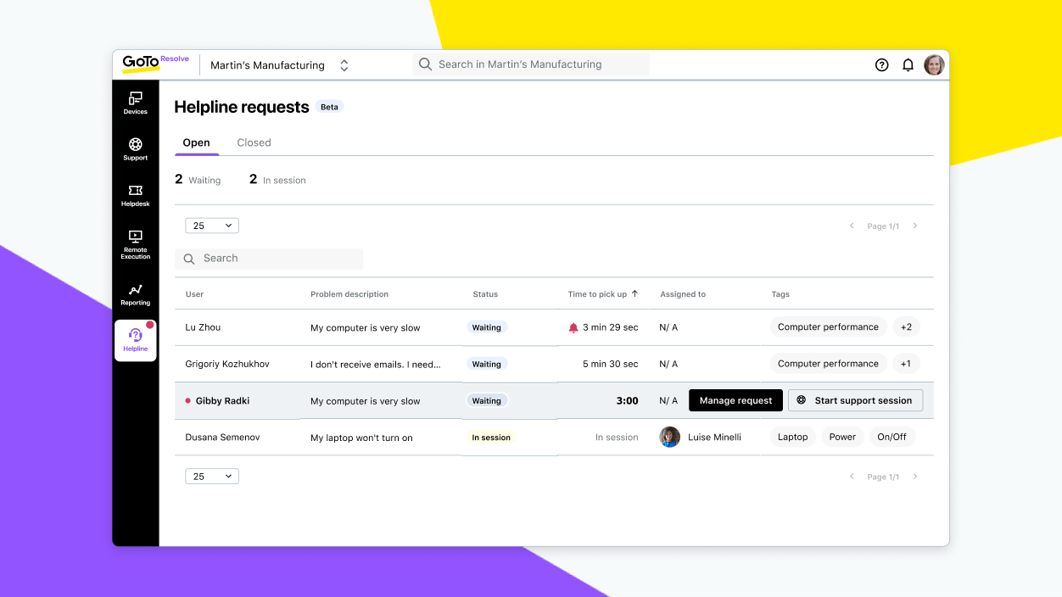Open the top rows-per-page 25 dropdown
Screen dimensions: 1062x597
pyautogui.click(x=212, y=226)
